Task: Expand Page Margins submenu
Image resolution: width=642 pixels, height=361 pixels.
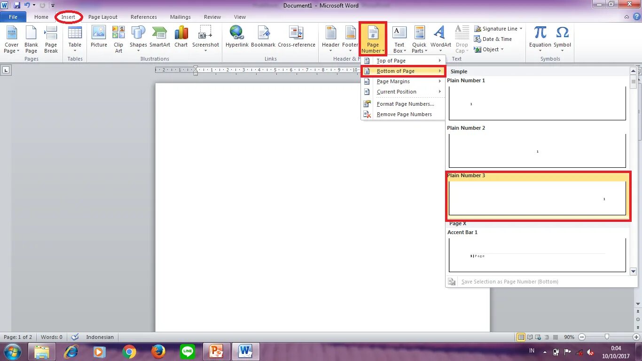Action: pos(403,81)
